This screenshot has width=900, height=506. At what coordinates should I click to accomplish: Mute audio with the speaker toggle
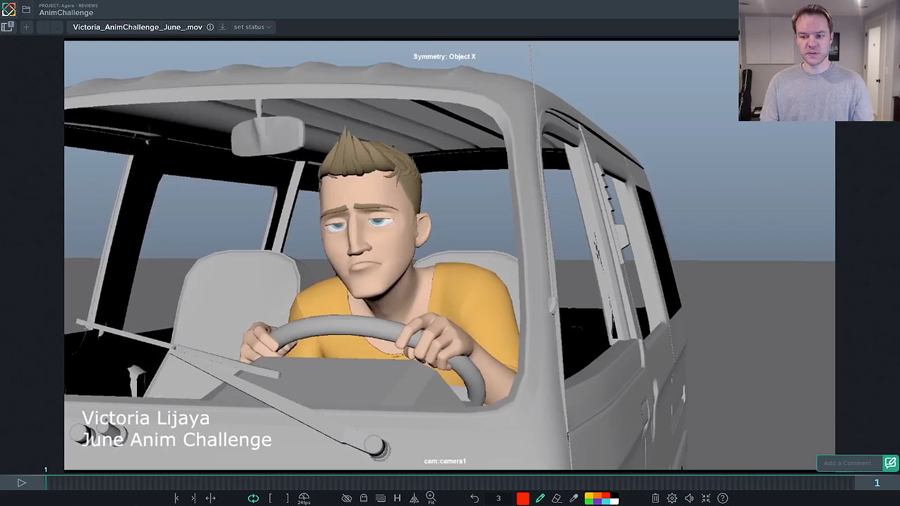pyautogui.click(x=690, y=498)
